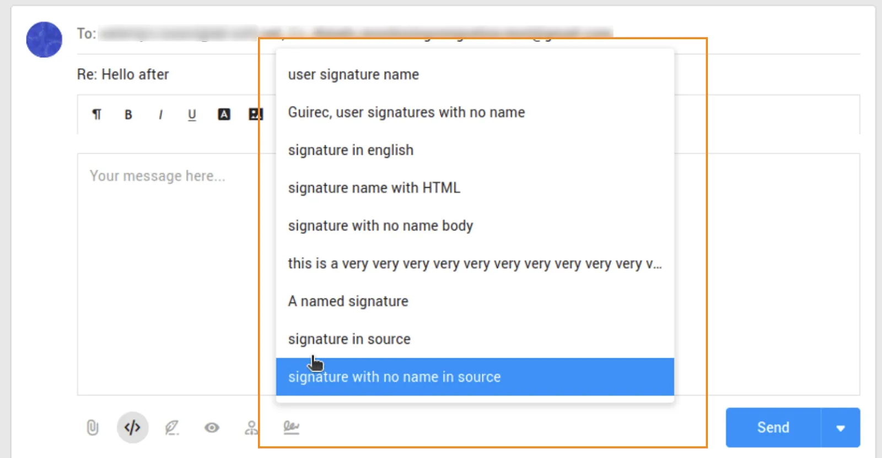Open the text color picker

pyautogui.click(x=224, y=115)
